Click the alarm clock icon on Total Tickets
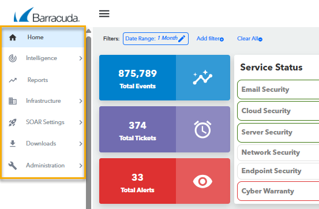The image size is (319, 209). (x=202, y=129)
